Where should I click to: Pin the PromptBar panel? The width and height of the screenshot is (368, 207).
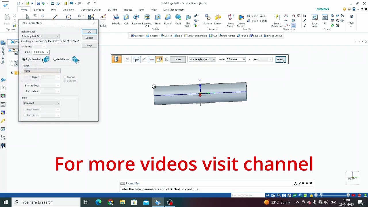point(307,183)
